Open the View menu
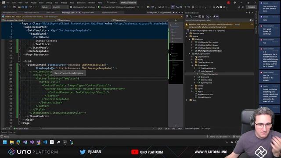This screenshot has height=158, width=281. pos(21,3)
